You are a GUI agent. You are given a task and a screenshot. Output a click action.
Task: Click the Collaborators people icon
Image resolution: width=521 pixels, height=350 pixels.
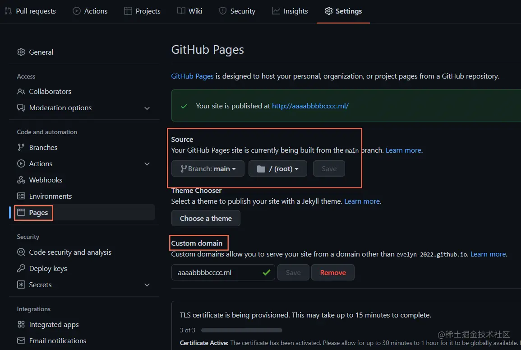[21, 91]
